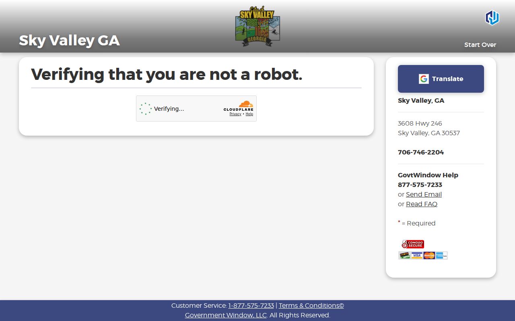Click the footer customer service number 1-877-575-7233
Image resolution: width=515 pixels, height=321 pixels.
(x=251, y=306)
